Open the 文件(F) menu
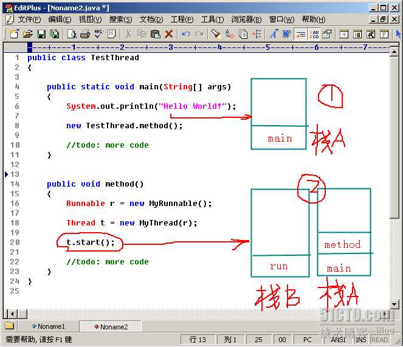 pyautogui.click(x=29, y=19)
